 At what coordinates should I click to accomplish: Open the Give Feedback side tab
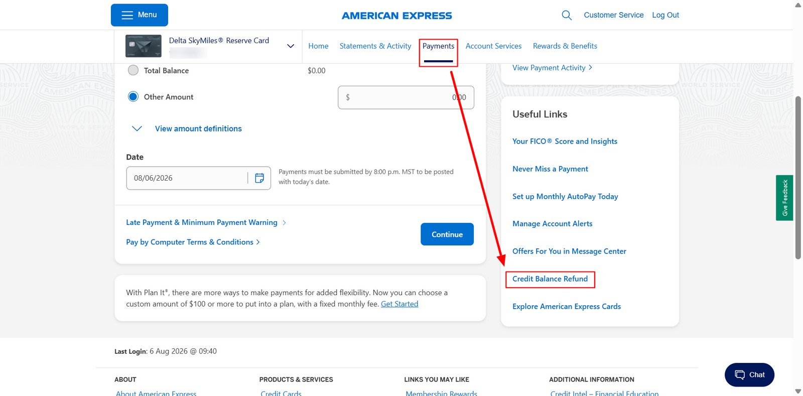tap(784, 198)
